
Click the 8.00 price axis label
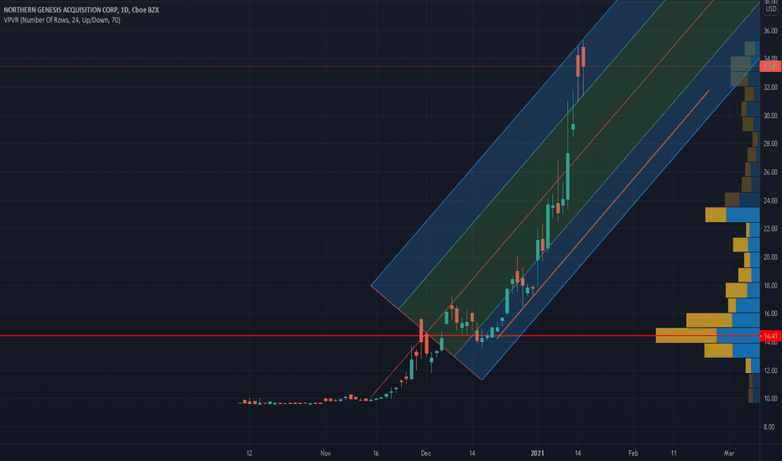coord(769,427)
